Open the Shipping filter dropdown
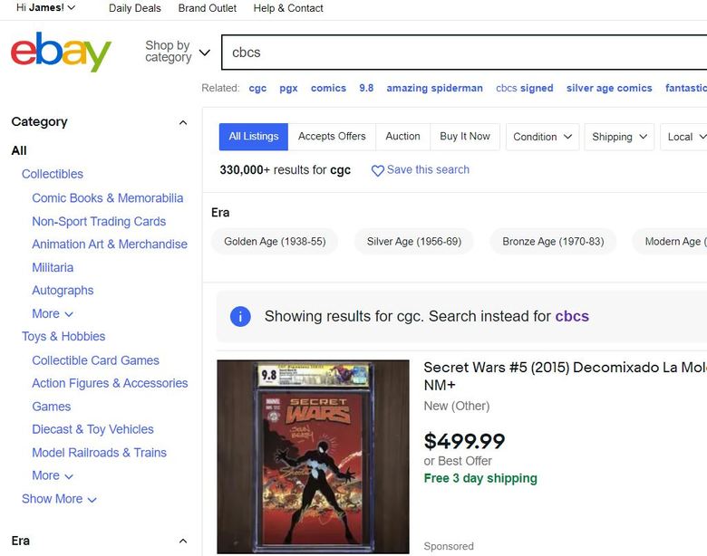This screenshot has width=707, height=556. click(620, 137)
